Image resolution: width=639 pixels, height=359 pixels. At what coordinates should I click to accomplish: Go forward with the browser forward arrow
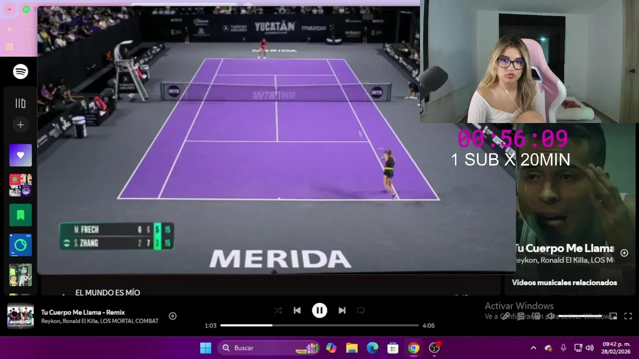coord(27,29)
